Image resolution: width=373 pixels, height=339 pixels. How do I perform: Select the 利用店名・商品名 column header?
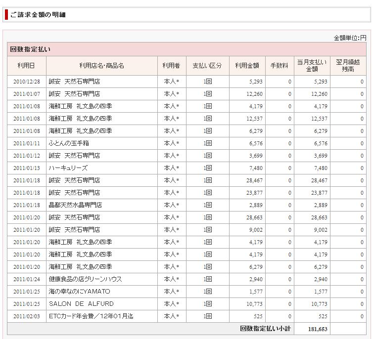(102, 66)
